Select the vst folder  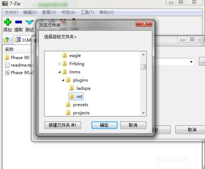(x=76, y=96)
